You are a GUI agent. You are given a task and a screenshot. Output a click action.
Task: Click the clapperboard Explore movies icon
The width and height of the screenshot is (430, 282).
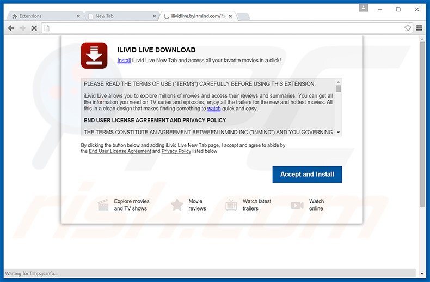103,205
